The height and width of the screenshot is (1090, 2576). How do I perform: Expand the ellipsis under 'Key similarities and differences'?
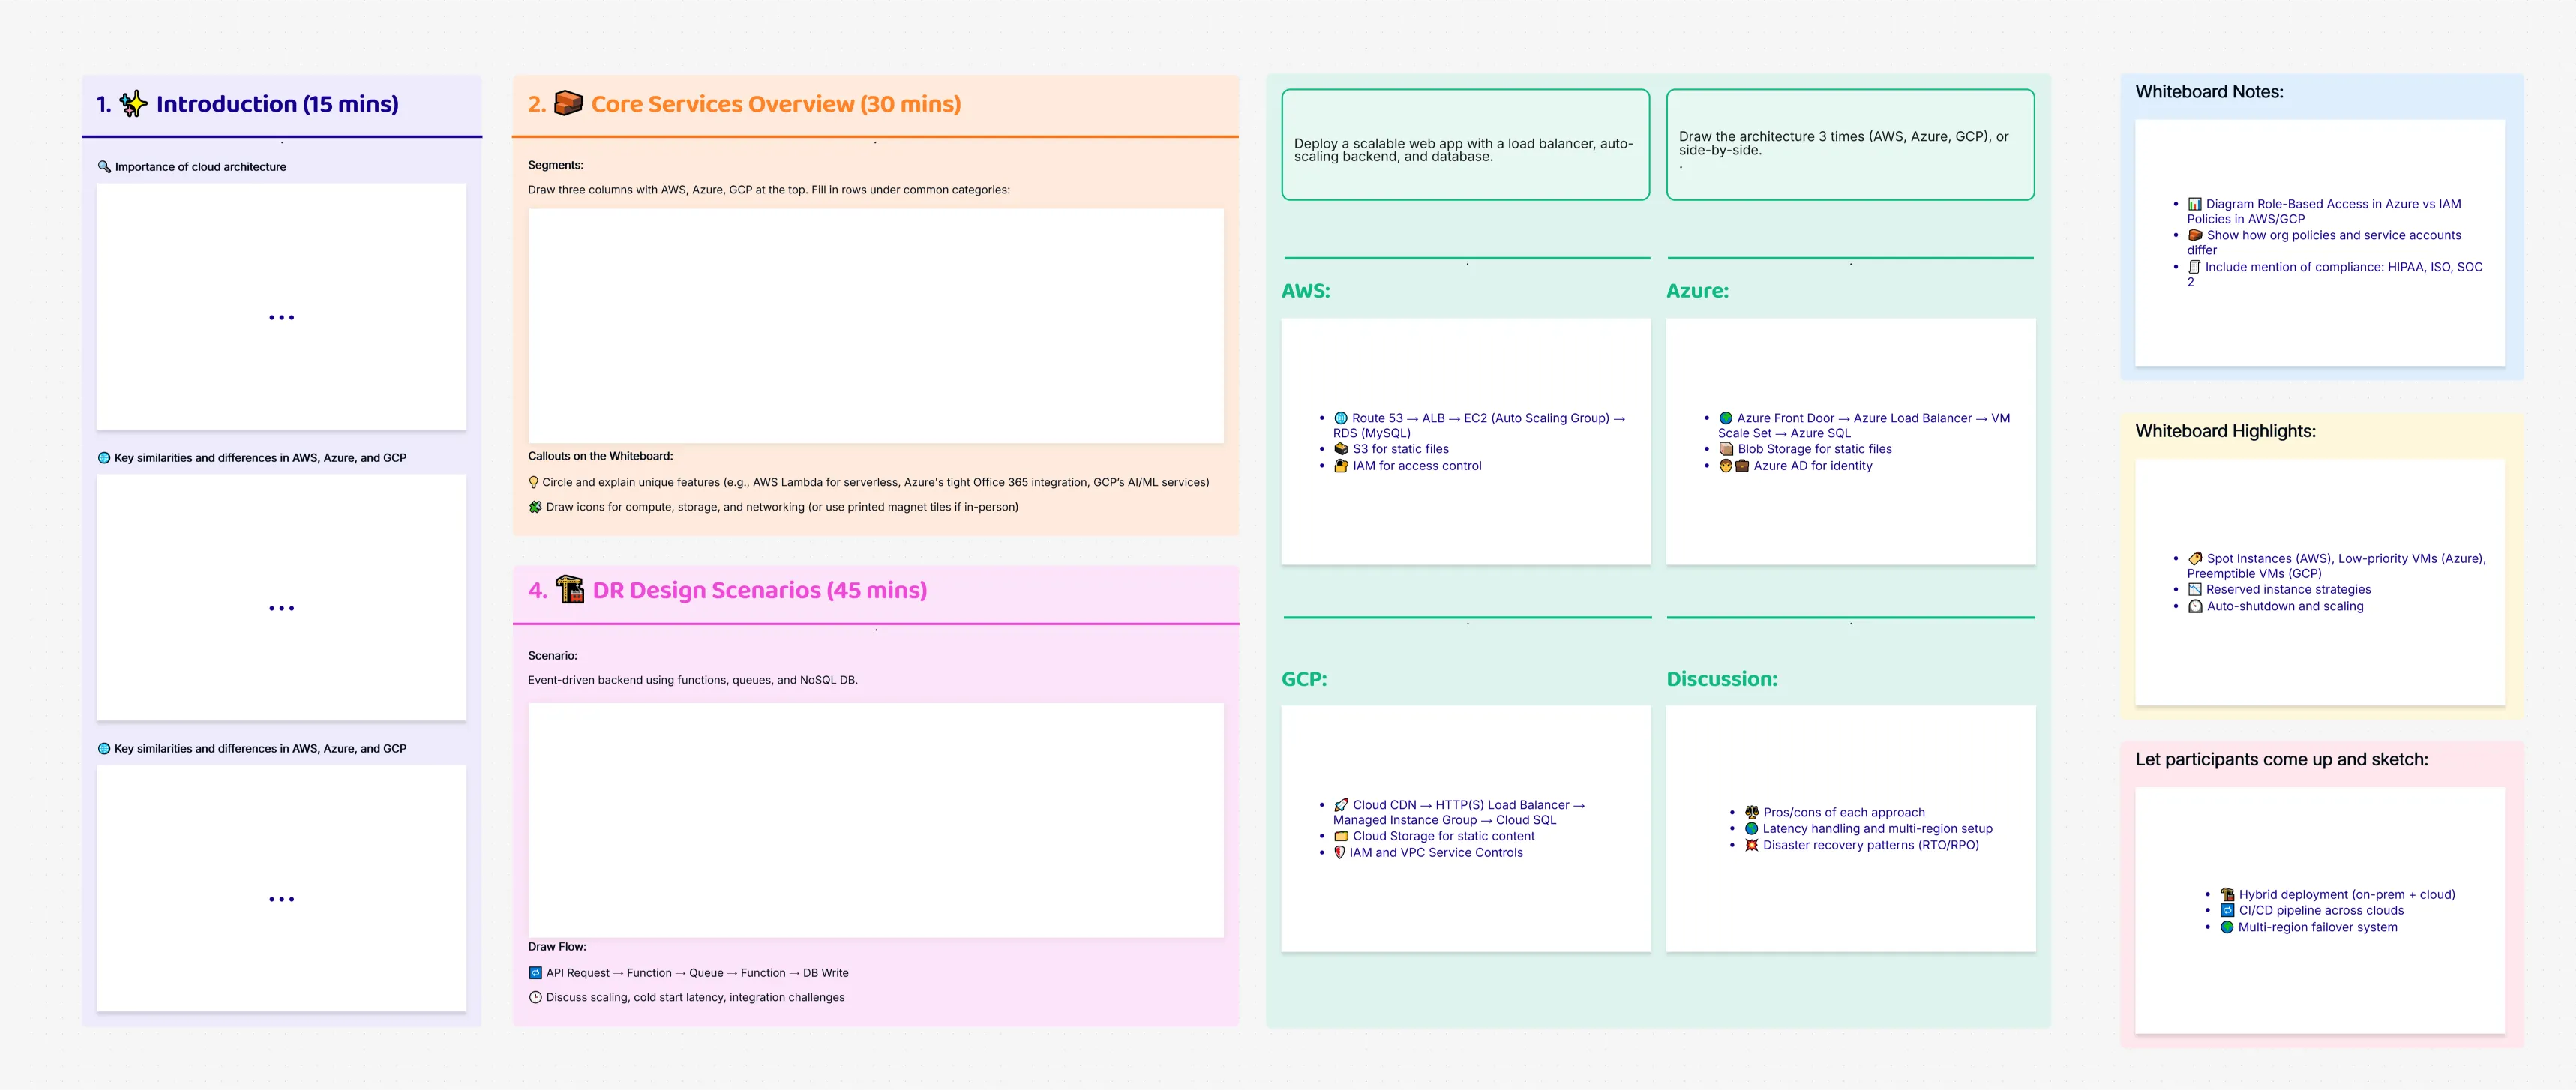[x=281, y=607]
